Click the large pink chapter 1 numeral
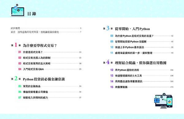This screenshot has height=119, width=184. click(x=16, y=45)
